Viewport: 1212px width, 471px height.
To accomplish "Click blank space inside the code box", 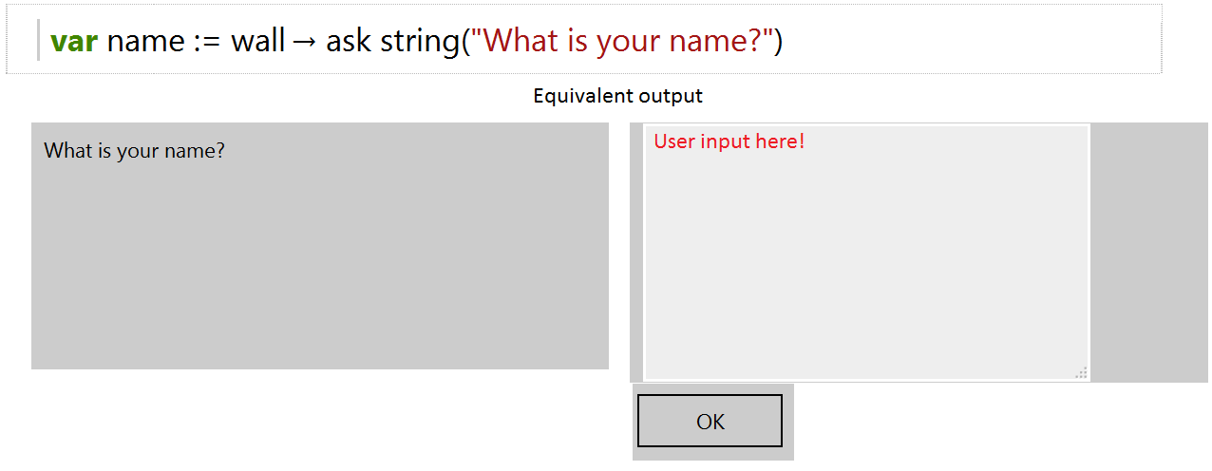I will (x=969, y=40).
